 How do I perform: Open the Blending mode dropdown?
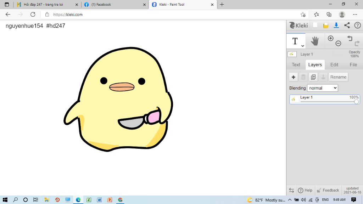point(322,88)
